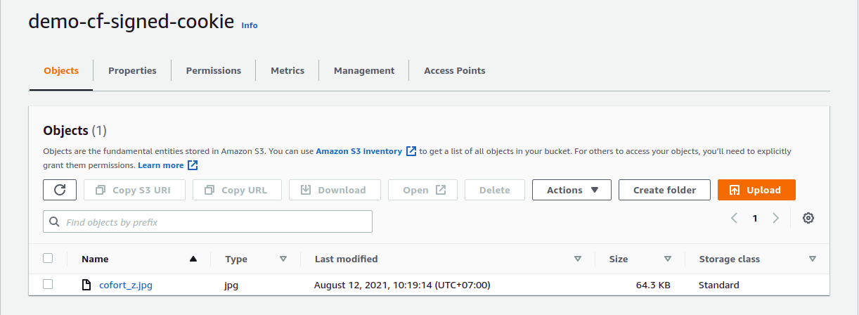Sort by Type column arrow

pos(283,259)
